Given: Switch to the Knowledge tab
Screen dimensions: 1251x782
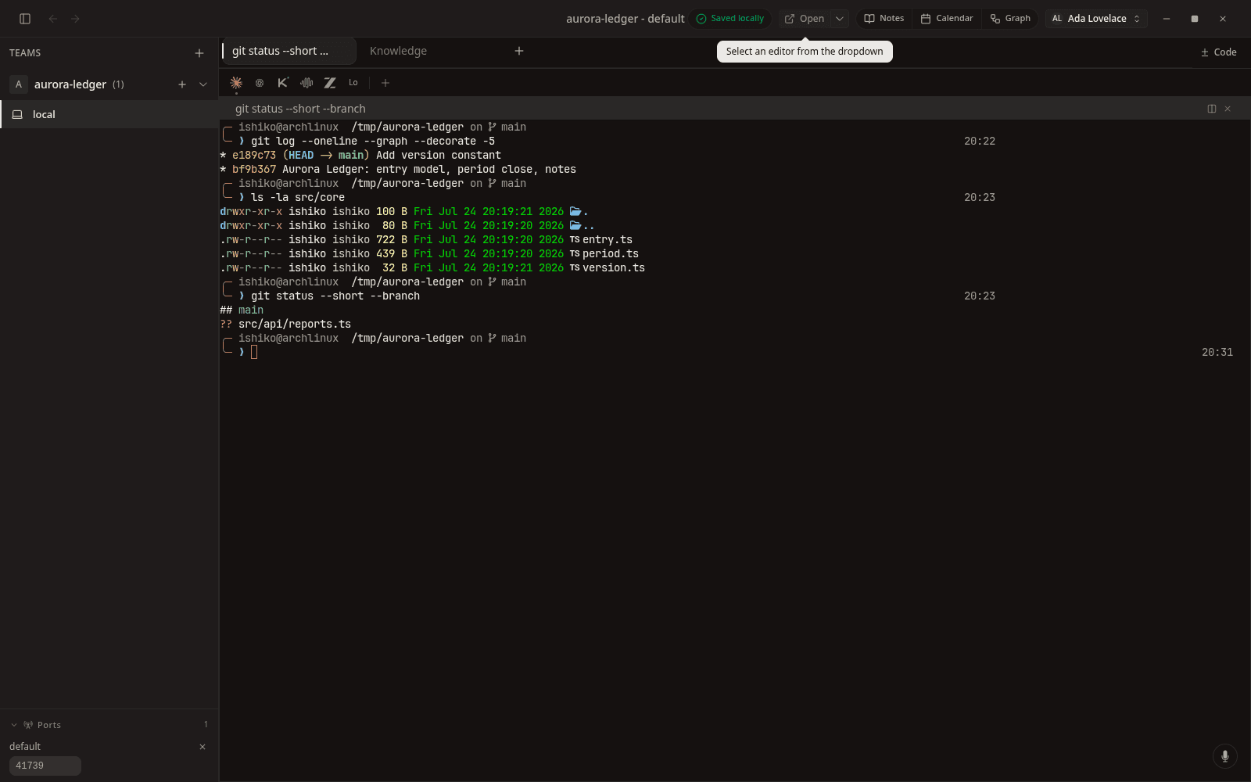Looking at the screenshot, I should point(399,51).
